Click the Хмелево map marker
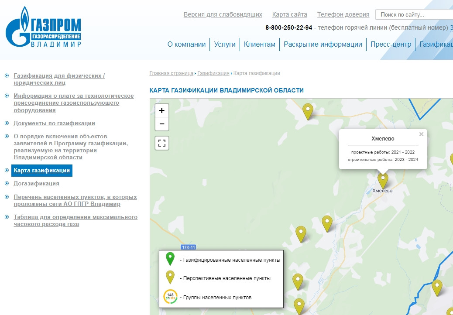This screenshot has width=453, height=315. [x=383, y=181]
